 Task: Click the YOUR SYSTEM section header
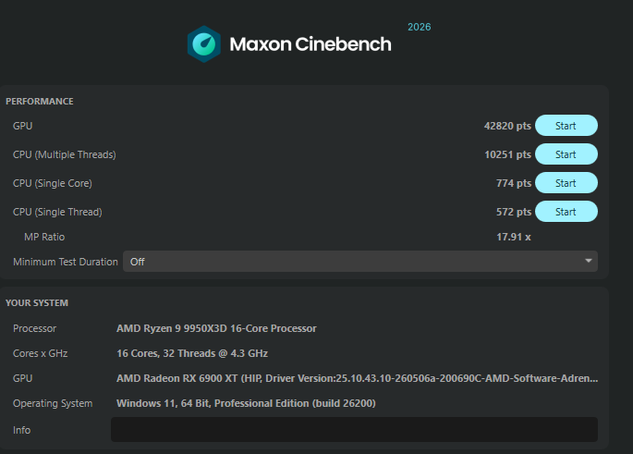pos(37,303)
